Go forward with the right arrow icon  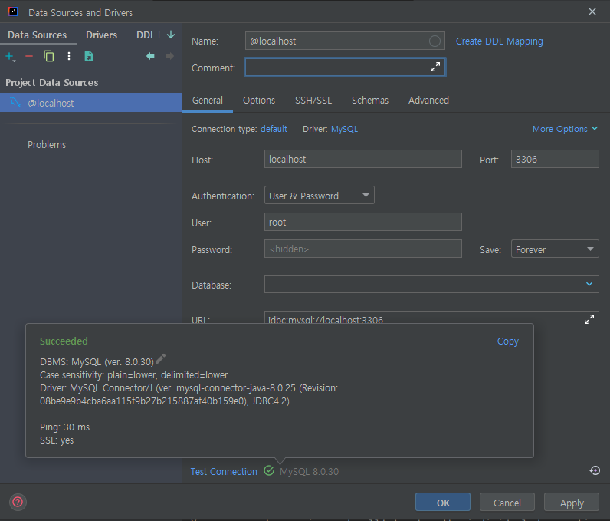tap(169, 57)
